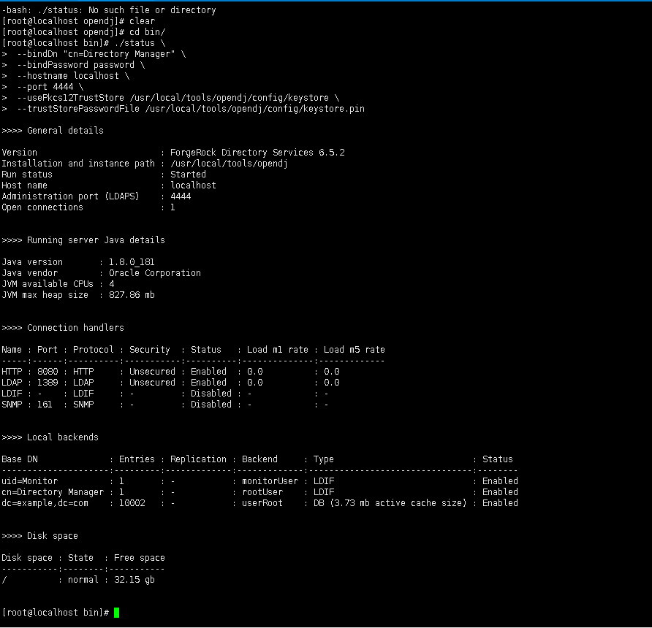Click the 'Enabled' status in userRoot row
Image resolution: width=652 pixels, height=628 pixels.
500,503
